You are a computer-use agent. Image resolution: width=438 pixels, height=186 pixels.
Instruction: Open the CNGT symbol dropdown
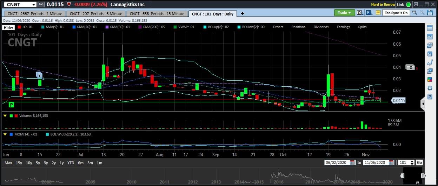(x=33, y=5)
